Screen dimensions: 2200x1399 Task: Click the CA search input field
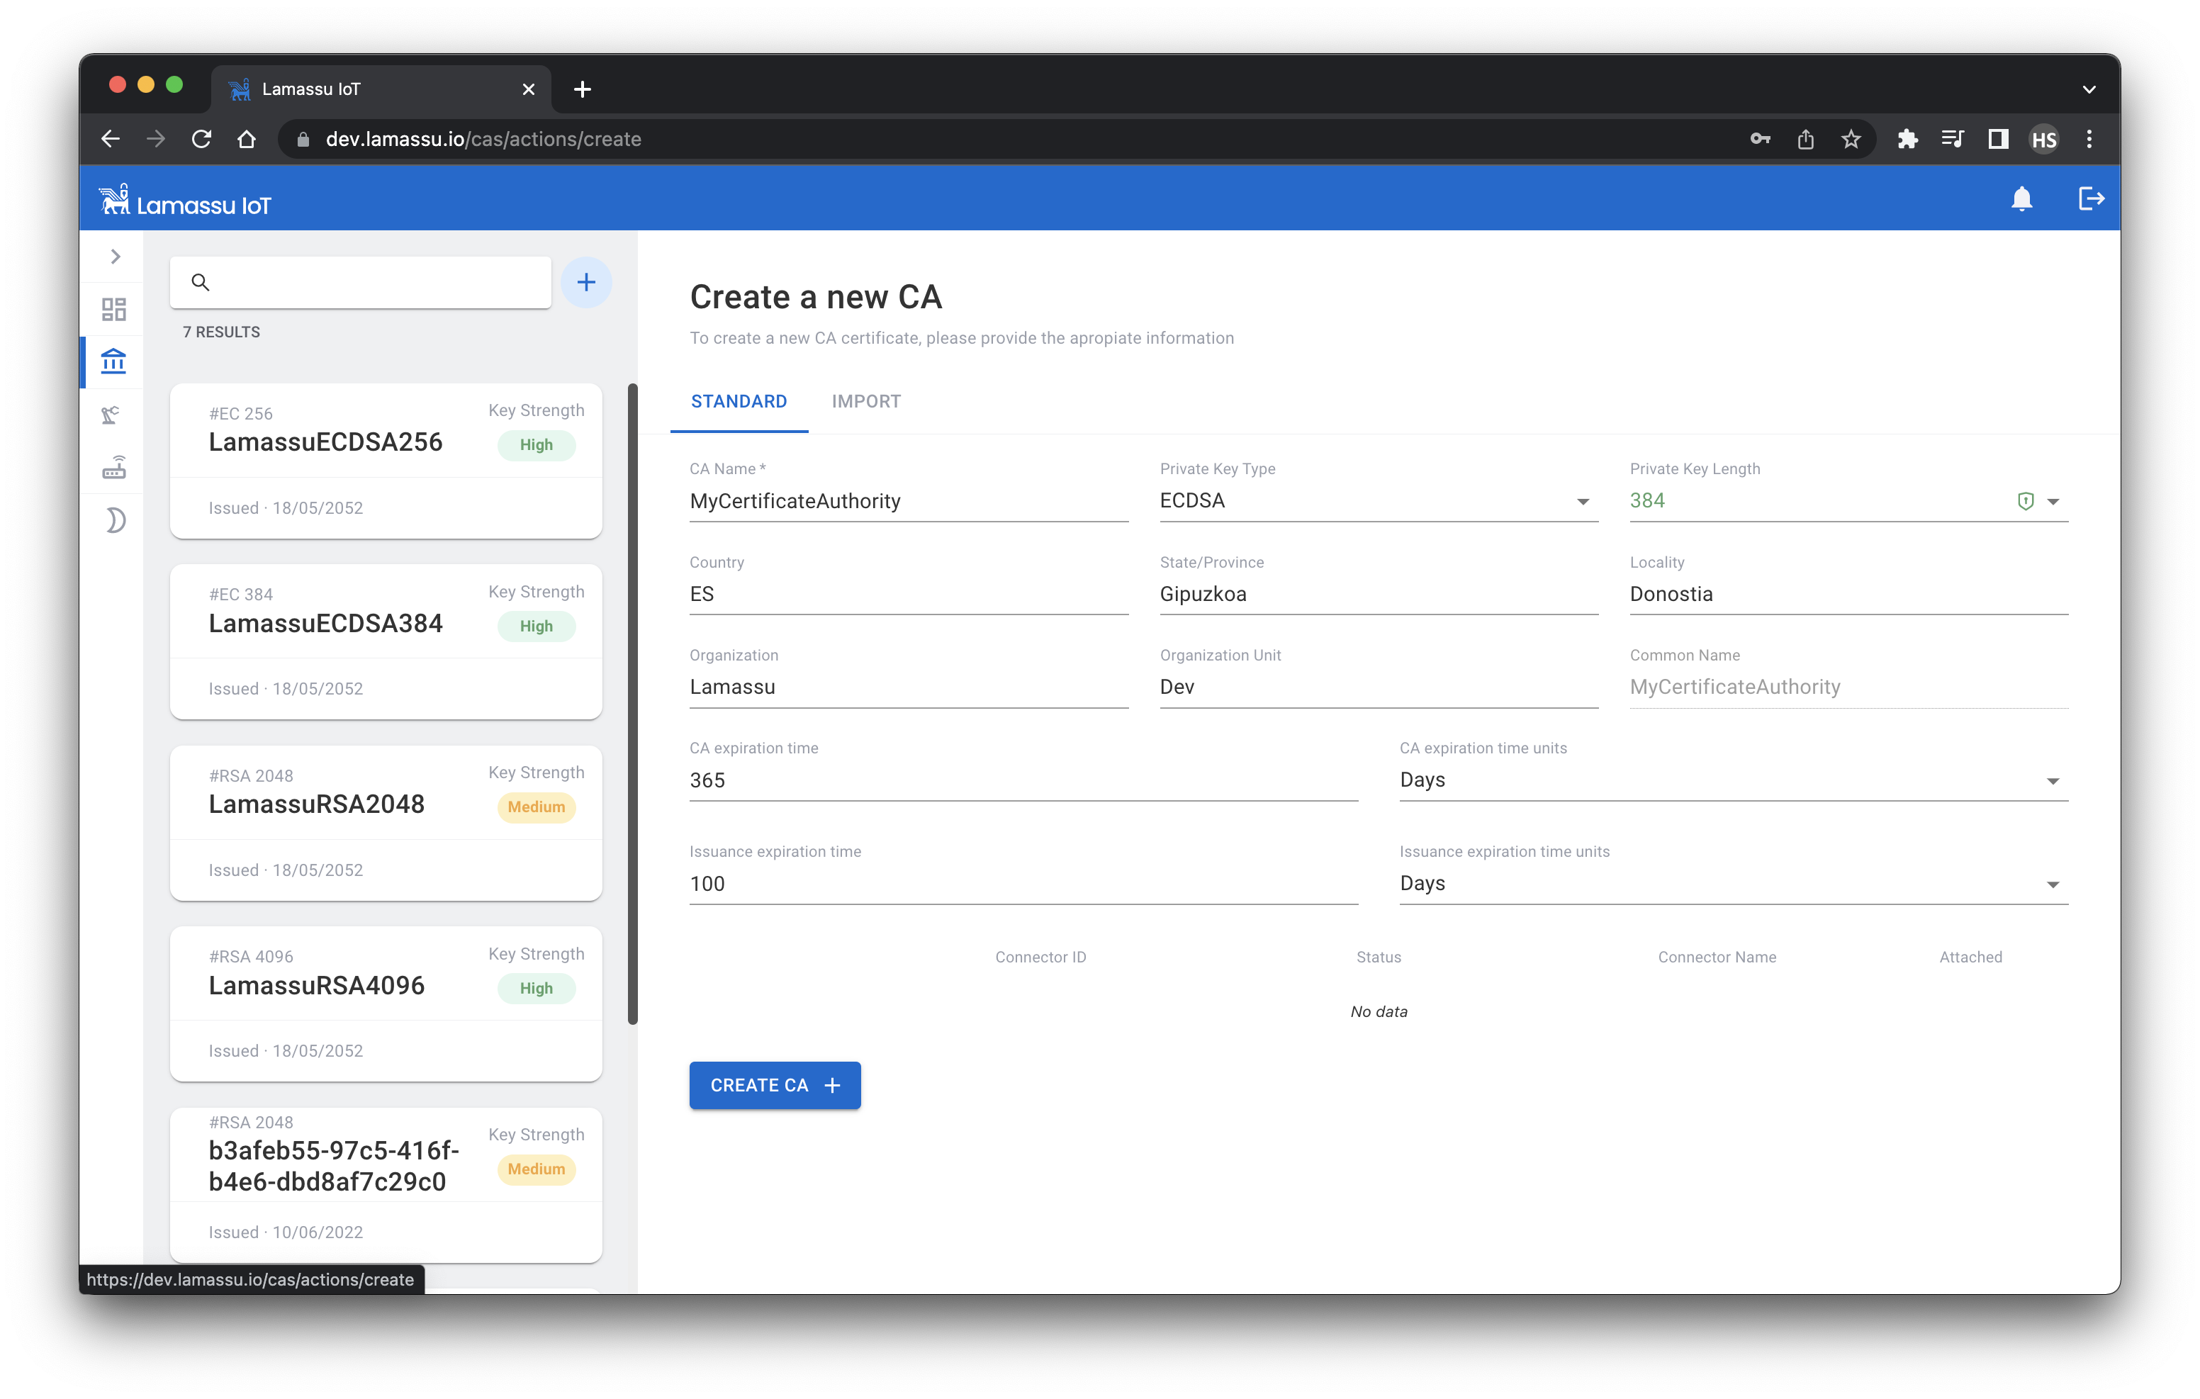pos(361,282)
